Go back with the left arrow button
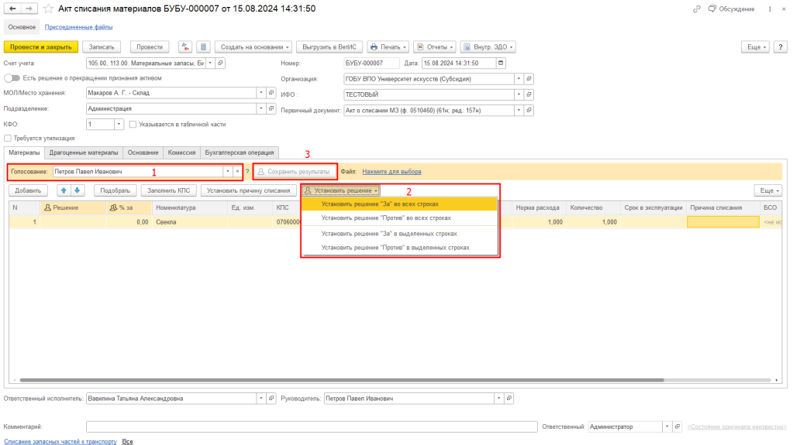Image resolution: width=793 pixels, height=445 pixels. (x=13, y=9)
